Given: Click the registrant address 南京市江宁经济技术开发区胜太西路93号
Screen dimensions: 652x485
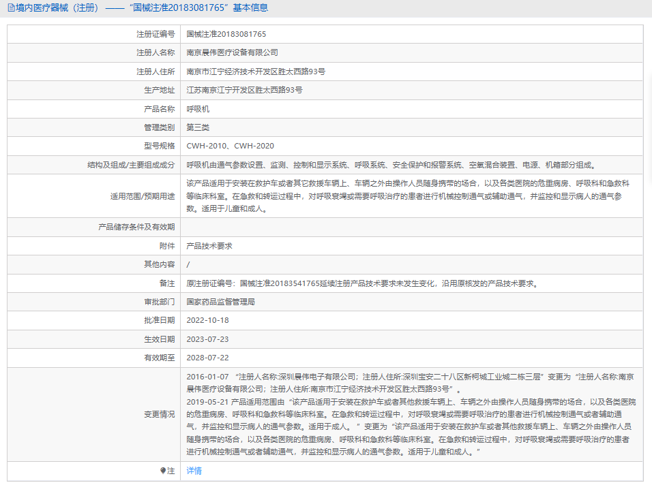Looking at the screenshot, I should (x=256, y=71).
